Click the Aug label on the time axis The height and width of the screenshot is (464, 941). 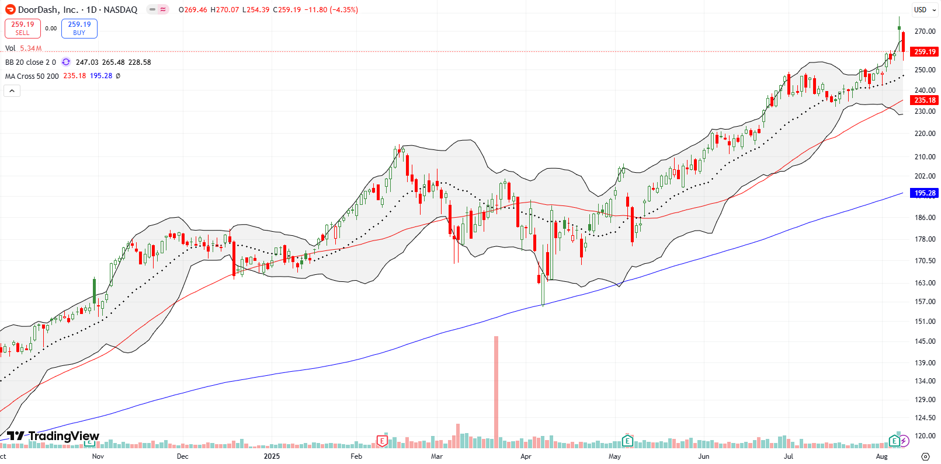click(881, 456)
